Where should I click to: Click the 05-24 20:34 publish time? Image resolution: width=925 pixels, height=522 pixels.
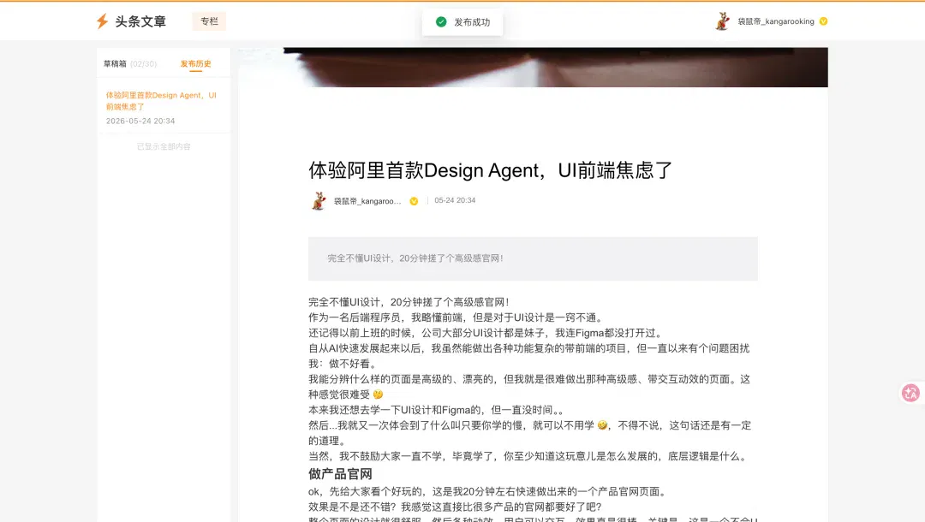(455, 200)
